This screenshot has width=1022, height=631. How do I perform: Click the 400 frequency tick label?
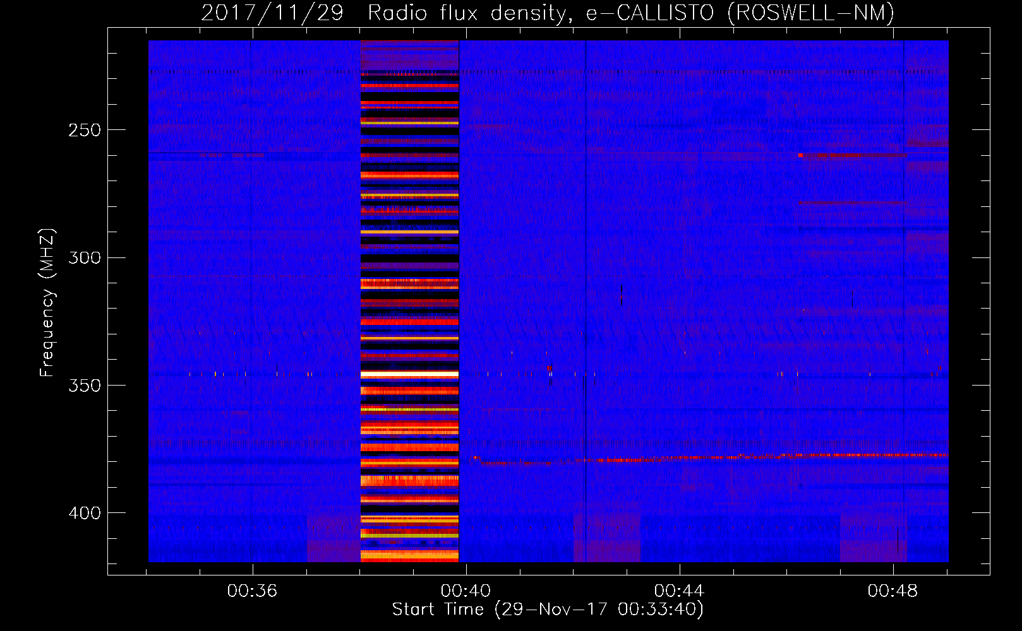point(85,513)
